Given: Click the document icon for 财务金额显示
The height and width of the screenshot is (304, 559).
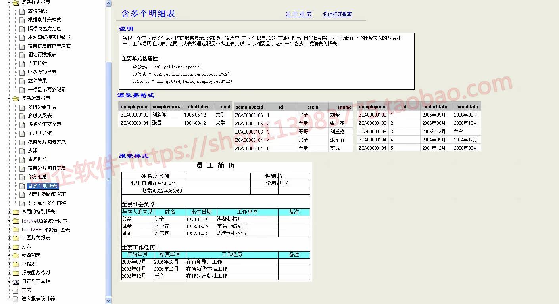Looking at the screenshot, I should pos(22,72).
